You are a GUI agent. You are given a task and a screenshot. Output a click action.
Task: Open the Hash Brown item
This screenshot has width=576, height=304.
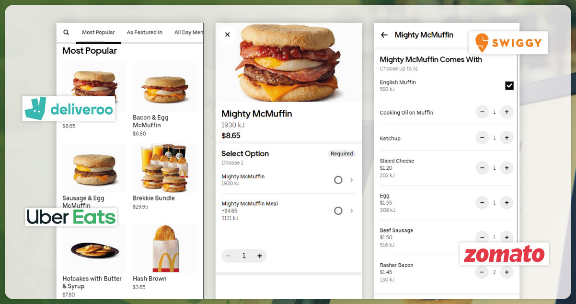165,257
